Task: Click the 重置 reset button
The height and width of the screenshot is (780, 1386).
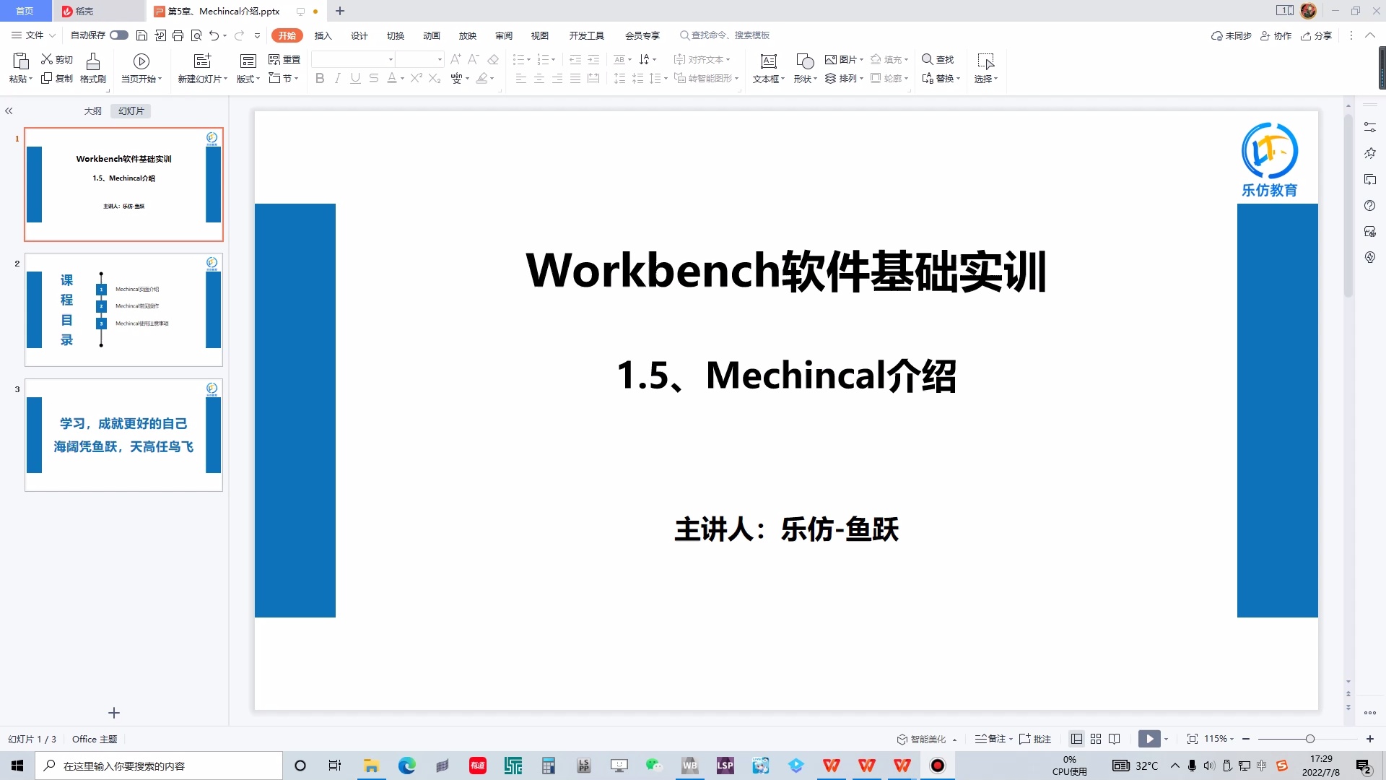Action: [284, 60]
